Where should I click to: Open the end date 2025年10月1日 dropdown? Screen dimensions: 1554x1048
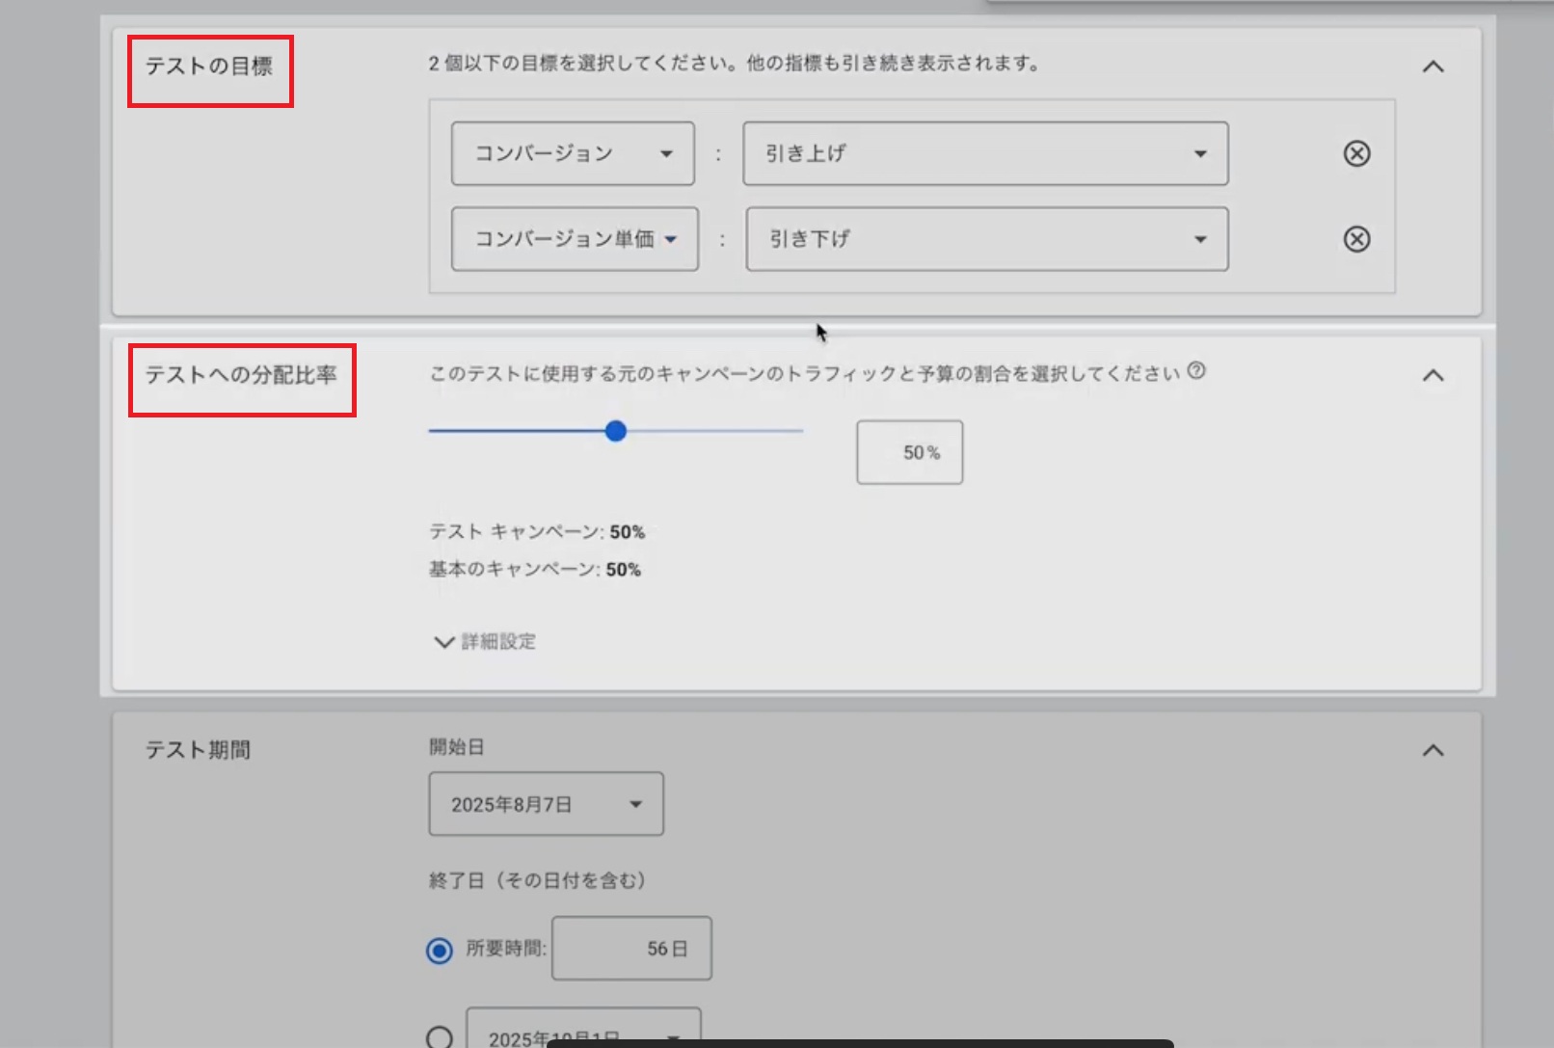(x=583, y=1034)
